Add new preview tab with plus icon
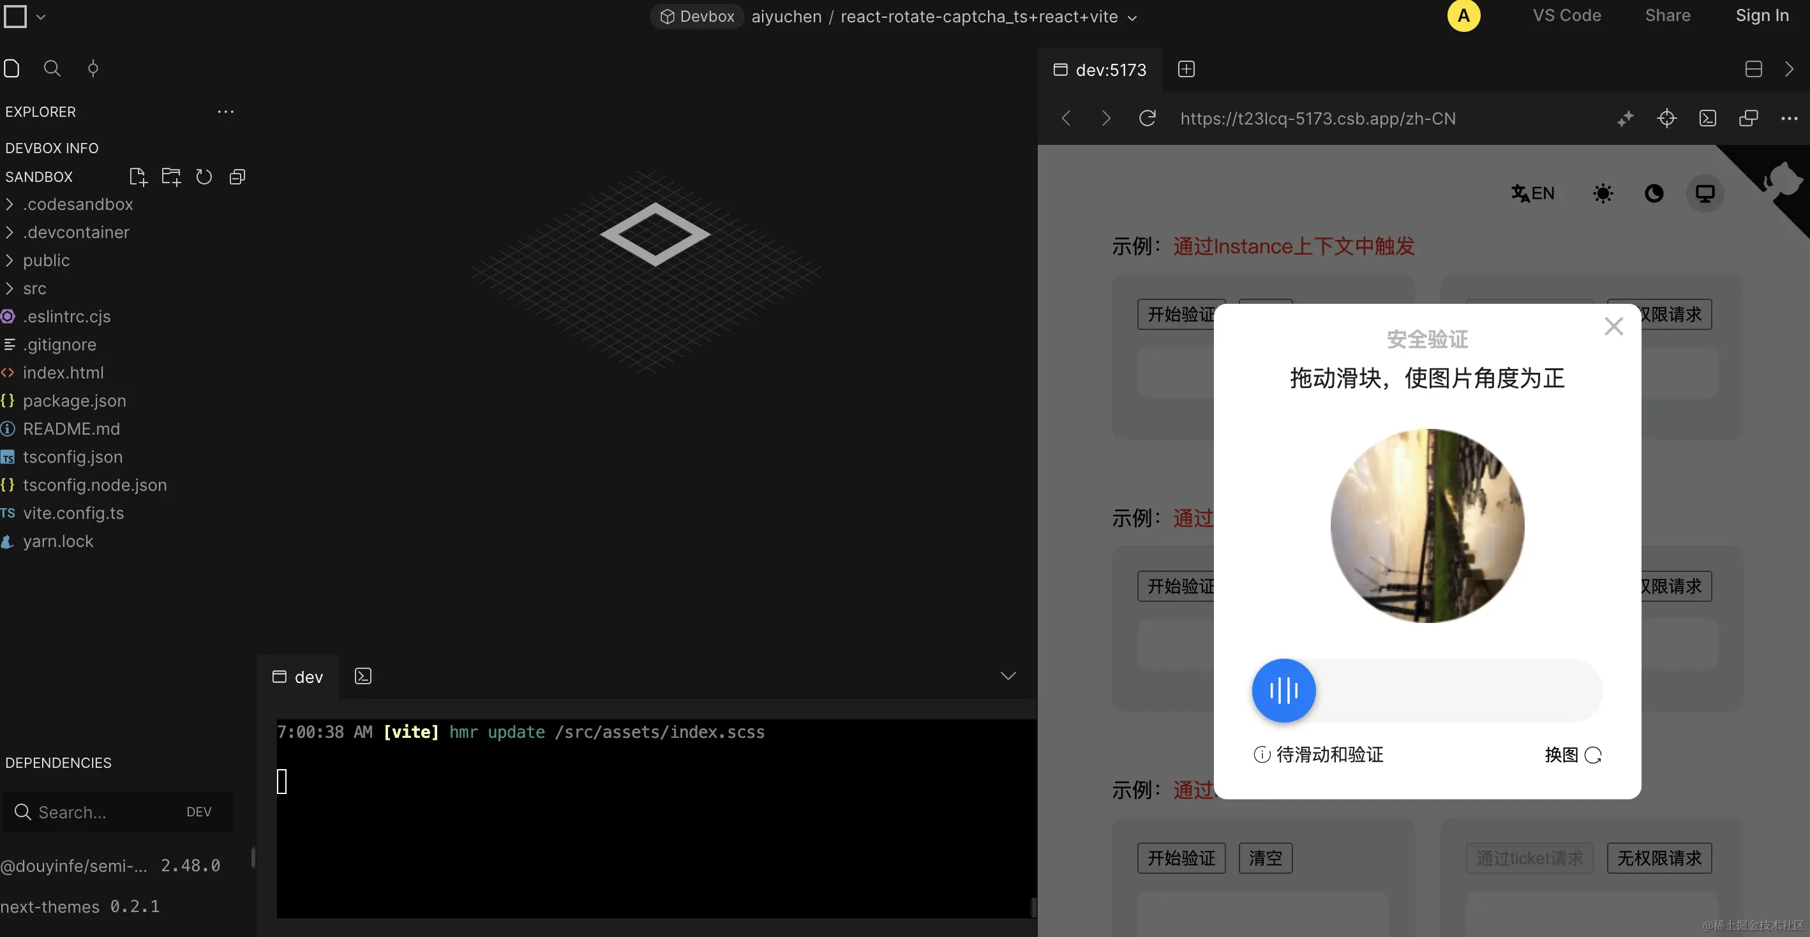Screen dimensions: 1810x937 point(1186,69)
